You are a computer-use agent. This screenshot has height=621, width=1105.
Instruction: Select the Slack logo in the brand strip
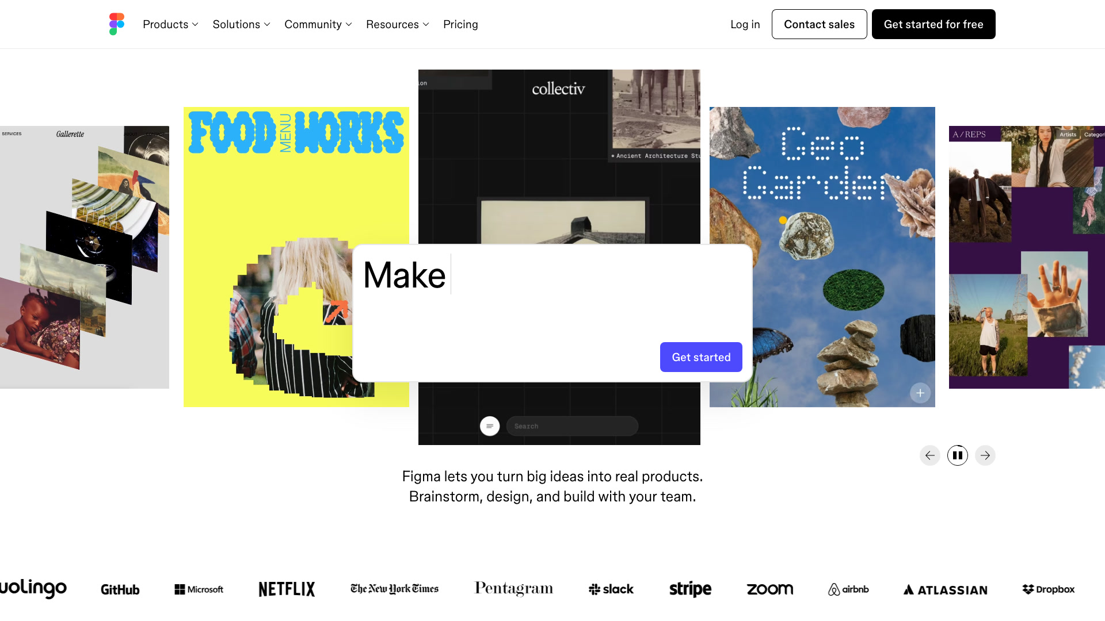pyautogui.click(x=610, y=589)
